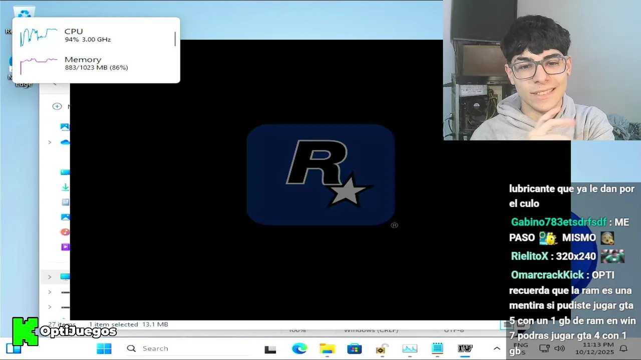Open Microsoft Store from the taskbar
This screenshot has width=641, height=360.
point(355,348)
